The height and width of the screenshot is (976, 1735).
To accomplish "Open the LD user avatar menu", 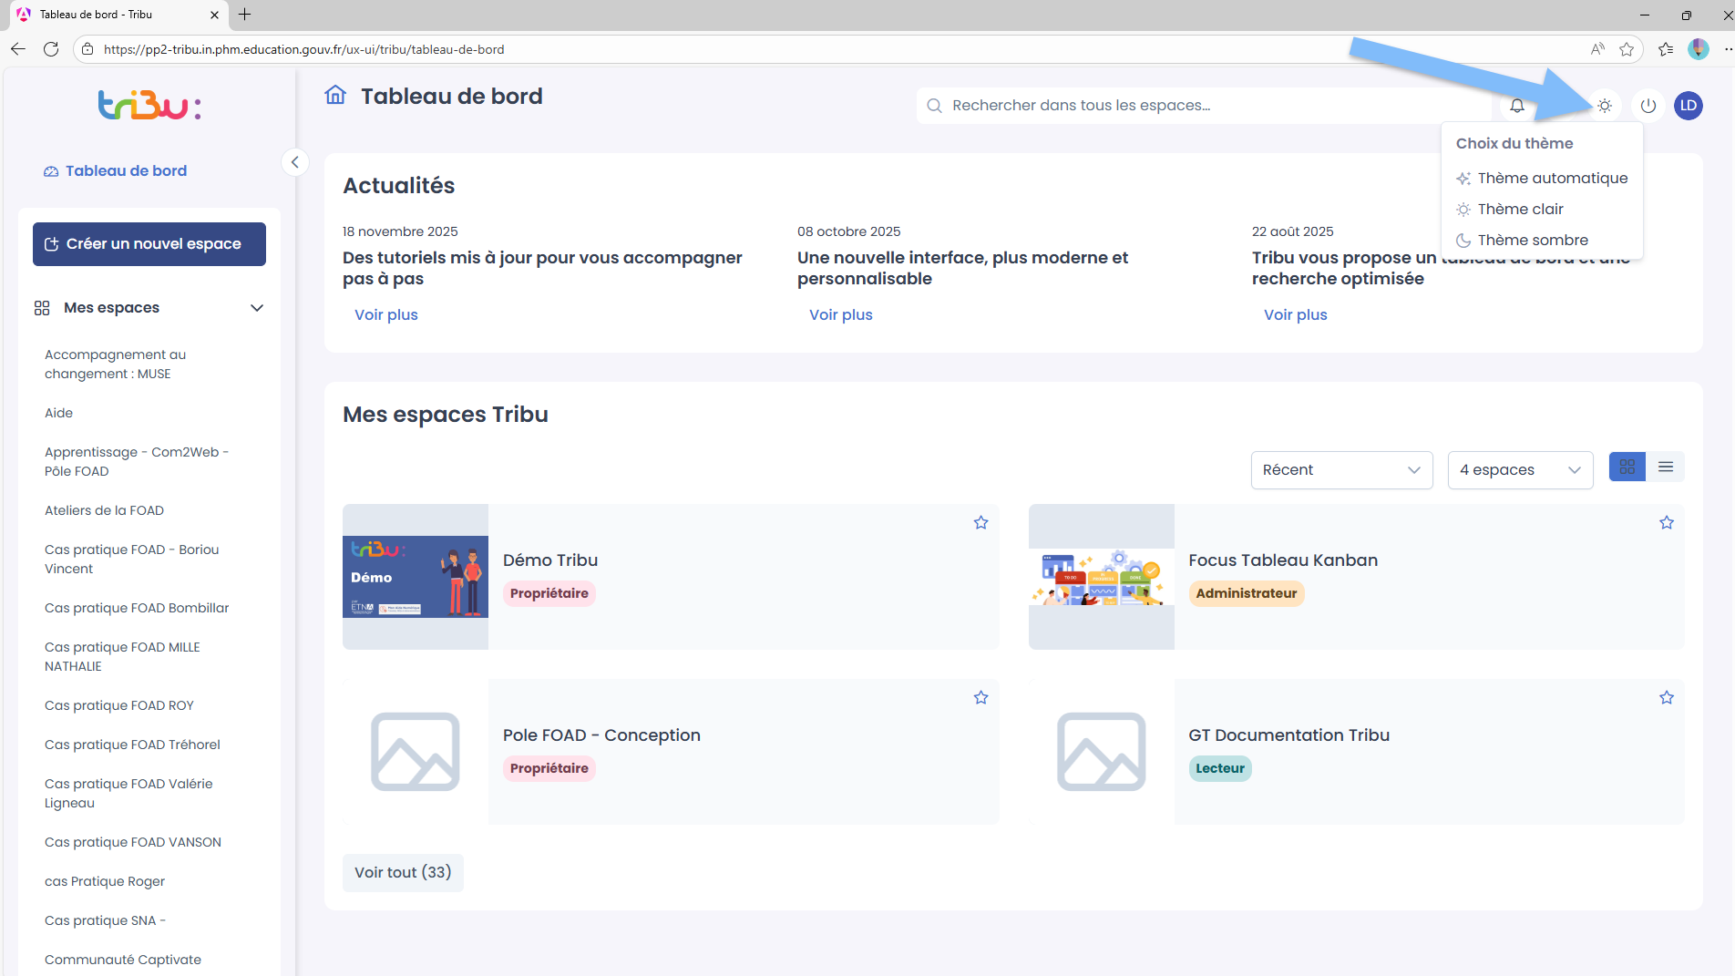I will click(x=1689, y=106).
